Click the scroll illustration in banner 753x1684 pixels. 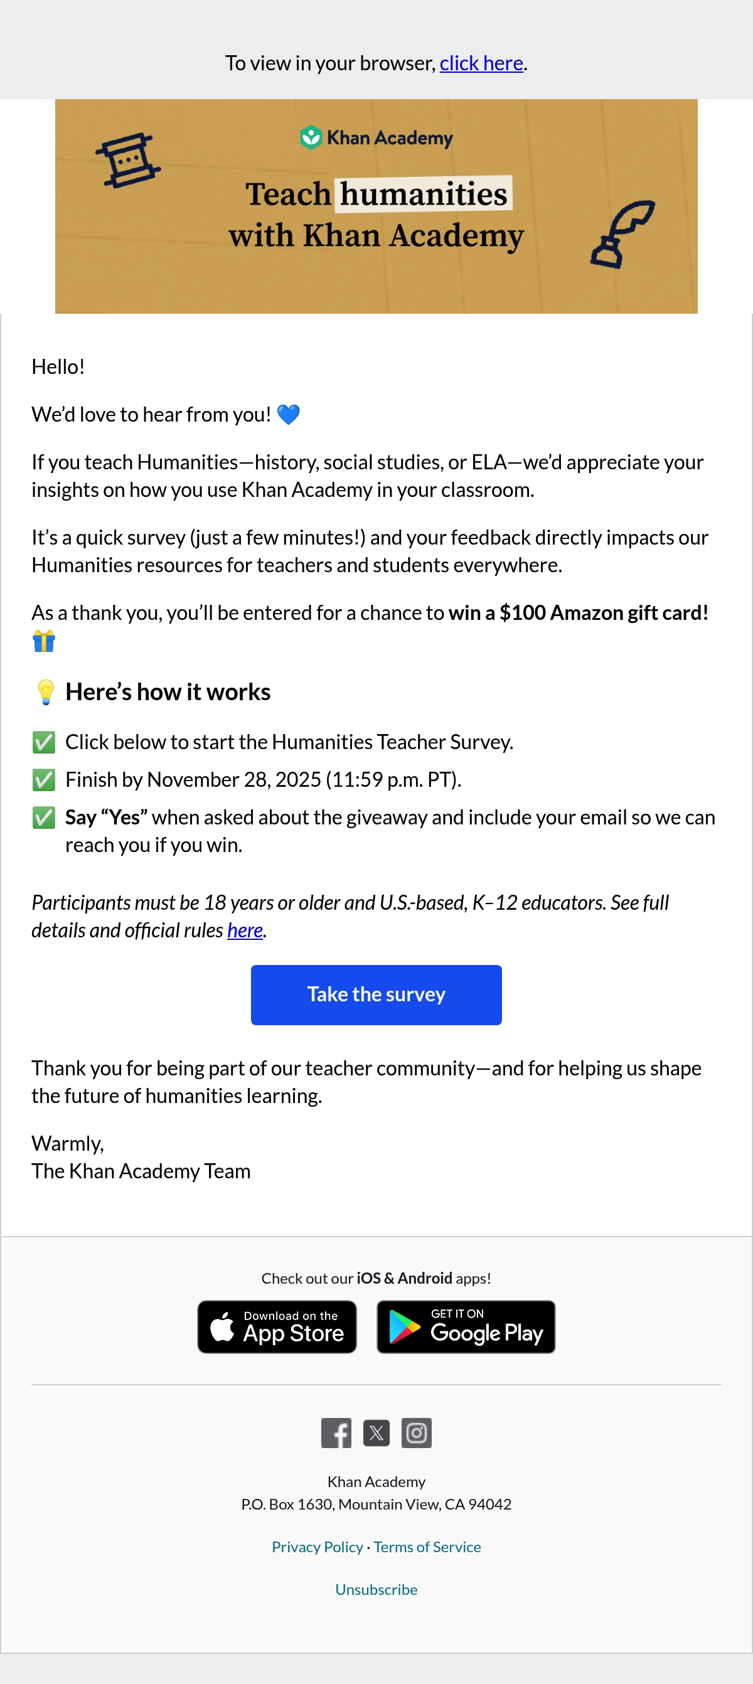click(x=128, y=160)
